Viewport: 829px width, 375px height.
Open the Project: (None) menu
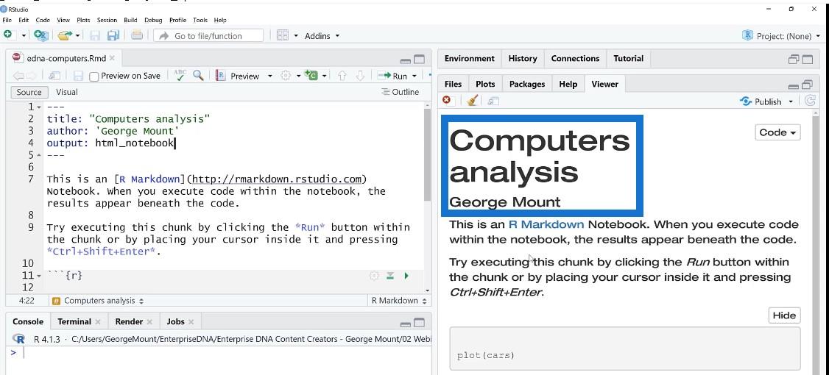pyautogui.click(x=781, y=36)
